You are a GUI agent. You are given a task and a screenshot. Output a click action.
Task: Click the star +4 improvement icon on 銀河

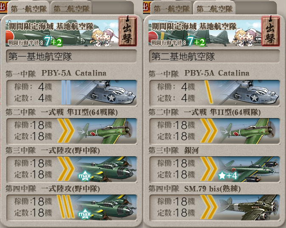228,176
